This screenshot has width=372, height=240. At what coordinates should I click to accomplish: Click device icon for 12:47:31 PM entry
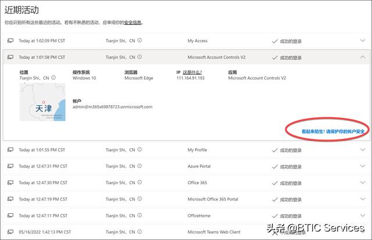(x=10, y=166)
